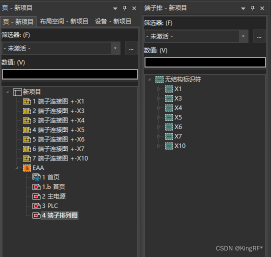271x257 pixels.
Task: Click the terminal strip icon beside X4
Action: pyautogui.click(x=169, y=108)
